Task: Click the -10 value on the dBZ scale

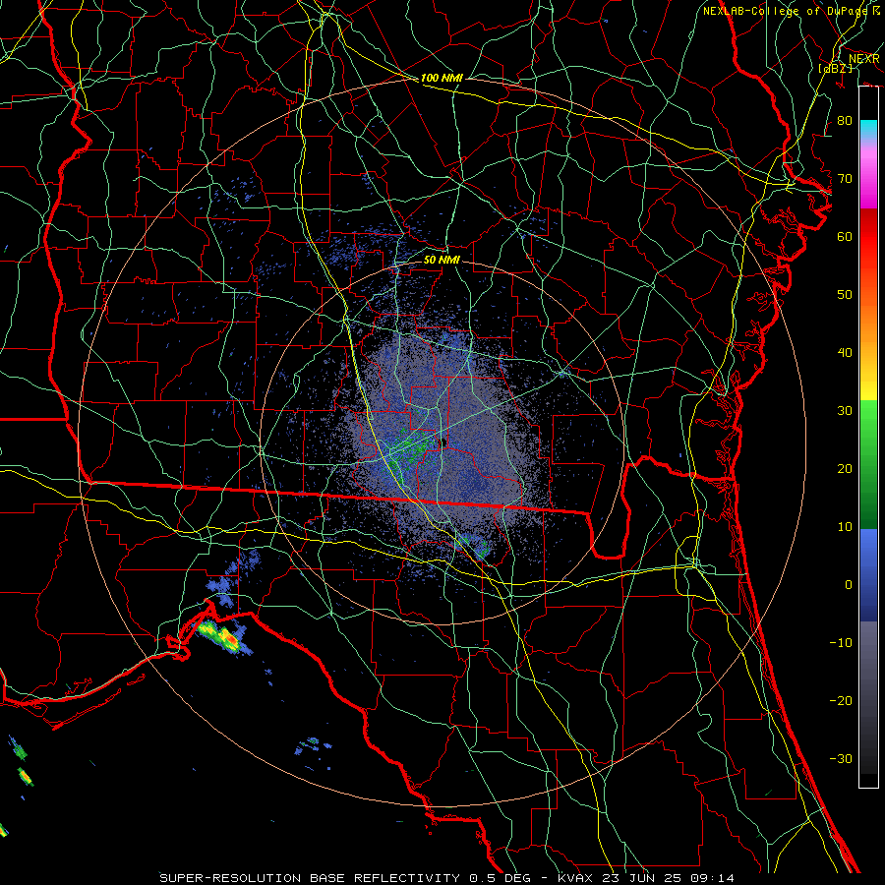Action: (x=841, y=642)
